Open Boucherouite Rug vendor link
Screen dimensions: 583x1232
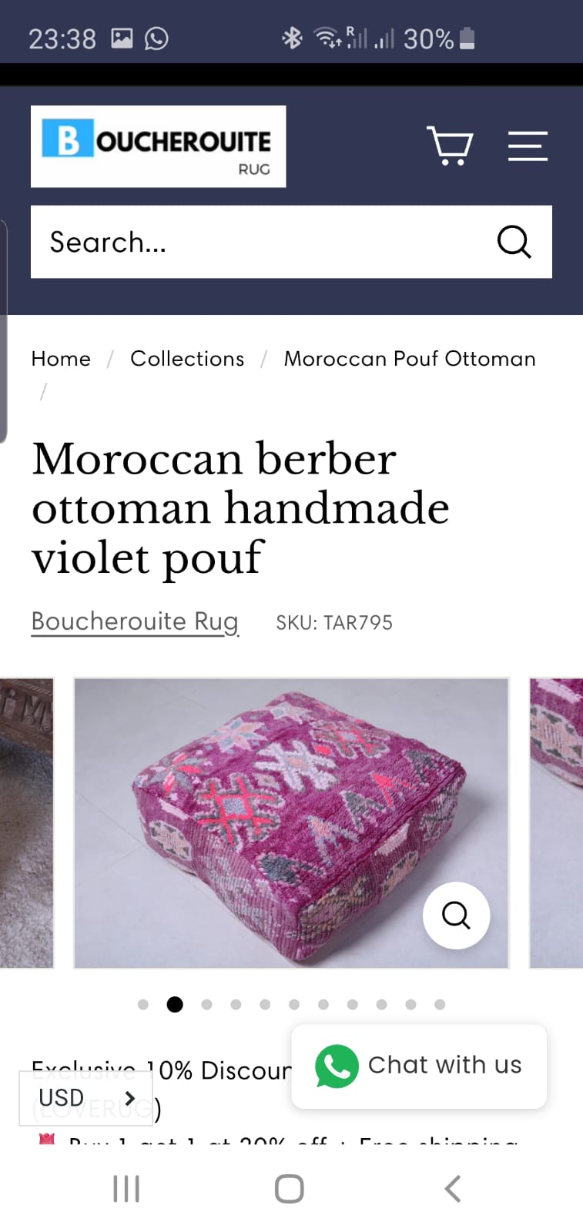tap(135, 621)
